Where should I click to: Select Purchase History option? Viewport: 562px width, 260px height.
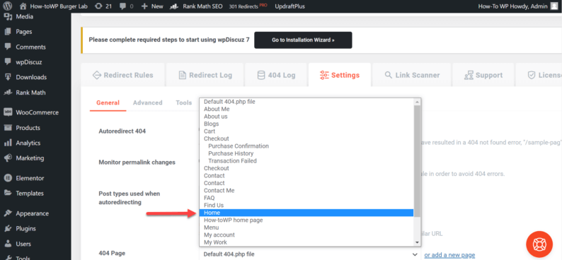[x=306, y=153]
